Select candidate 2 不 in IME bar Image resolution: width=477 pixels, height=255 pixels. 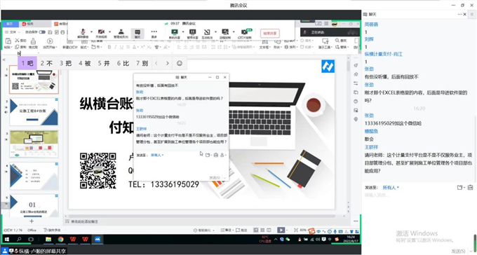(46, 63)
